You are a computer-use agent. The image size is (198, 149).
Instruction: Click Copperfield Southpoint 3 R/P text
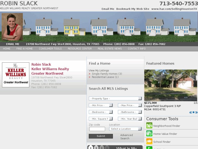[x=163, y=106]
